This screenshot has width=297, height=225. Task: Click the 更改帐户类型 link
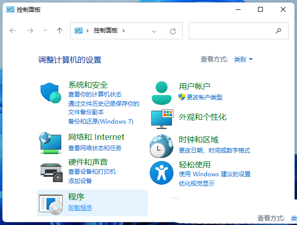point(205,97)
